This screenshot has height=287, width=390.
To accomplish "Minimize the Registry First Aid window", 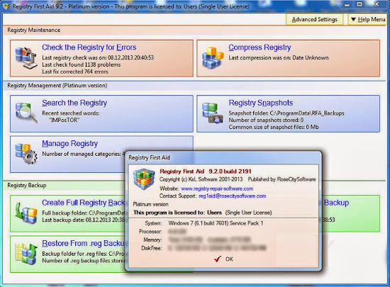I will tap(347, 5).
